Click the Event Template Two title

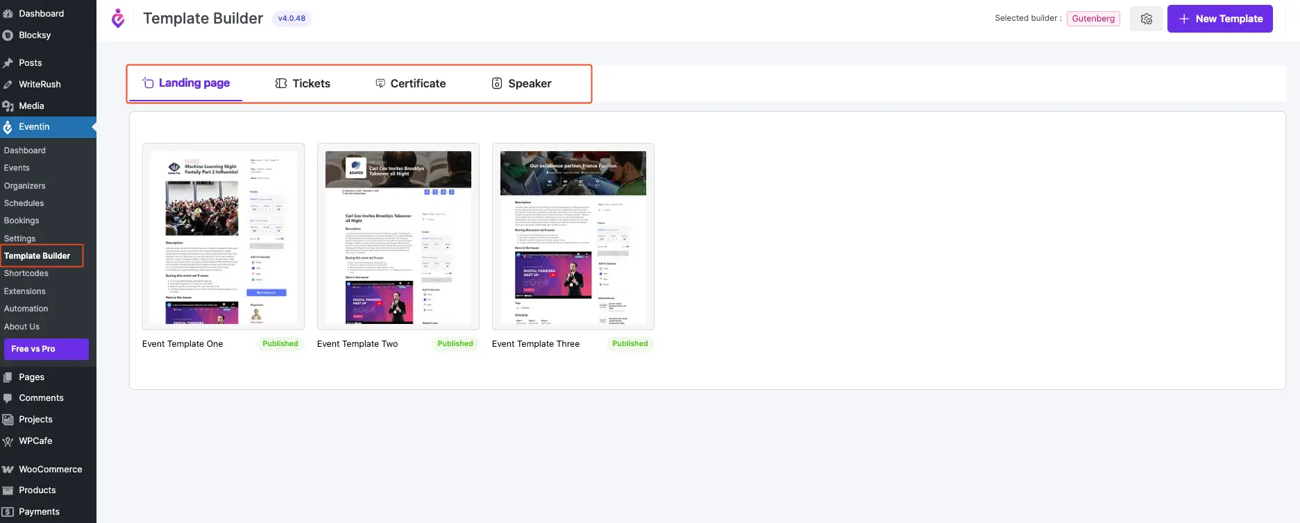point(357,344)
